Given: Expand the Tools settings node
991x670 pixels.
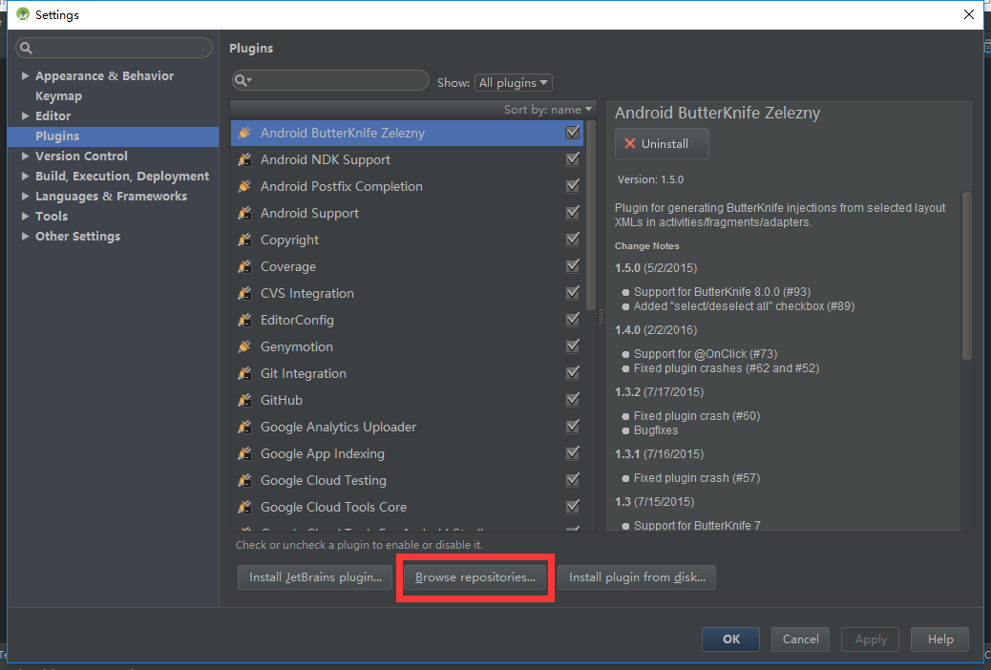Looking at the screenshot, I should [x=25, y=216].
